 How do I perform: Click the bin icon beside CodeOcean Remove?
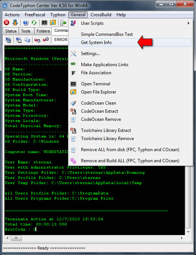[x=73, y=119]
